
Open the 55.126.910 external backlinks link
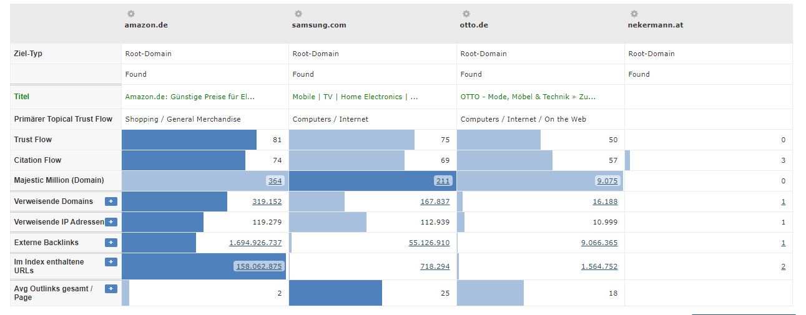[x=430, y=243]
